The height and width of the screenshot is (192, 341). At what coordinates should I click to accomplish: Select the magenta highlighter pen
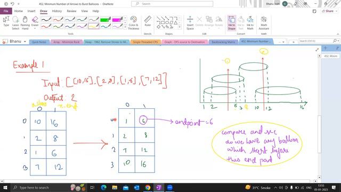tap(117, 20)
